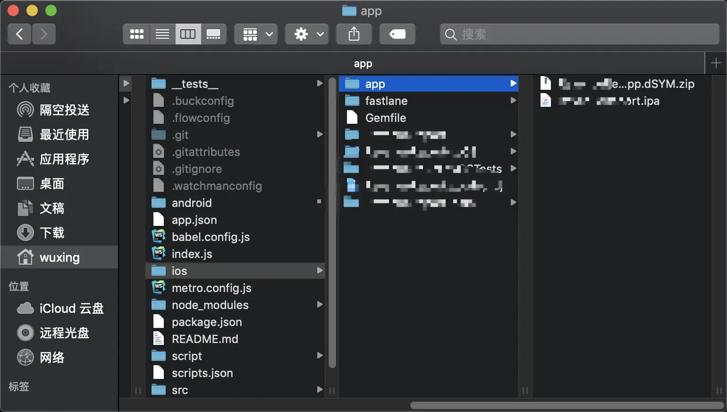Viewport: 727px width, 412px height.
Task: Select the README.md file
Action: pos(235,339)
